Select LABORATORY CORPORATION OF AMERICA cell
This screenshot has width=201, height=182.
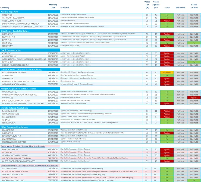point(23,24)
